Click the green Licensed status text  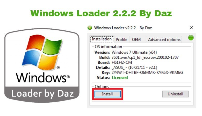coord(120,78)
